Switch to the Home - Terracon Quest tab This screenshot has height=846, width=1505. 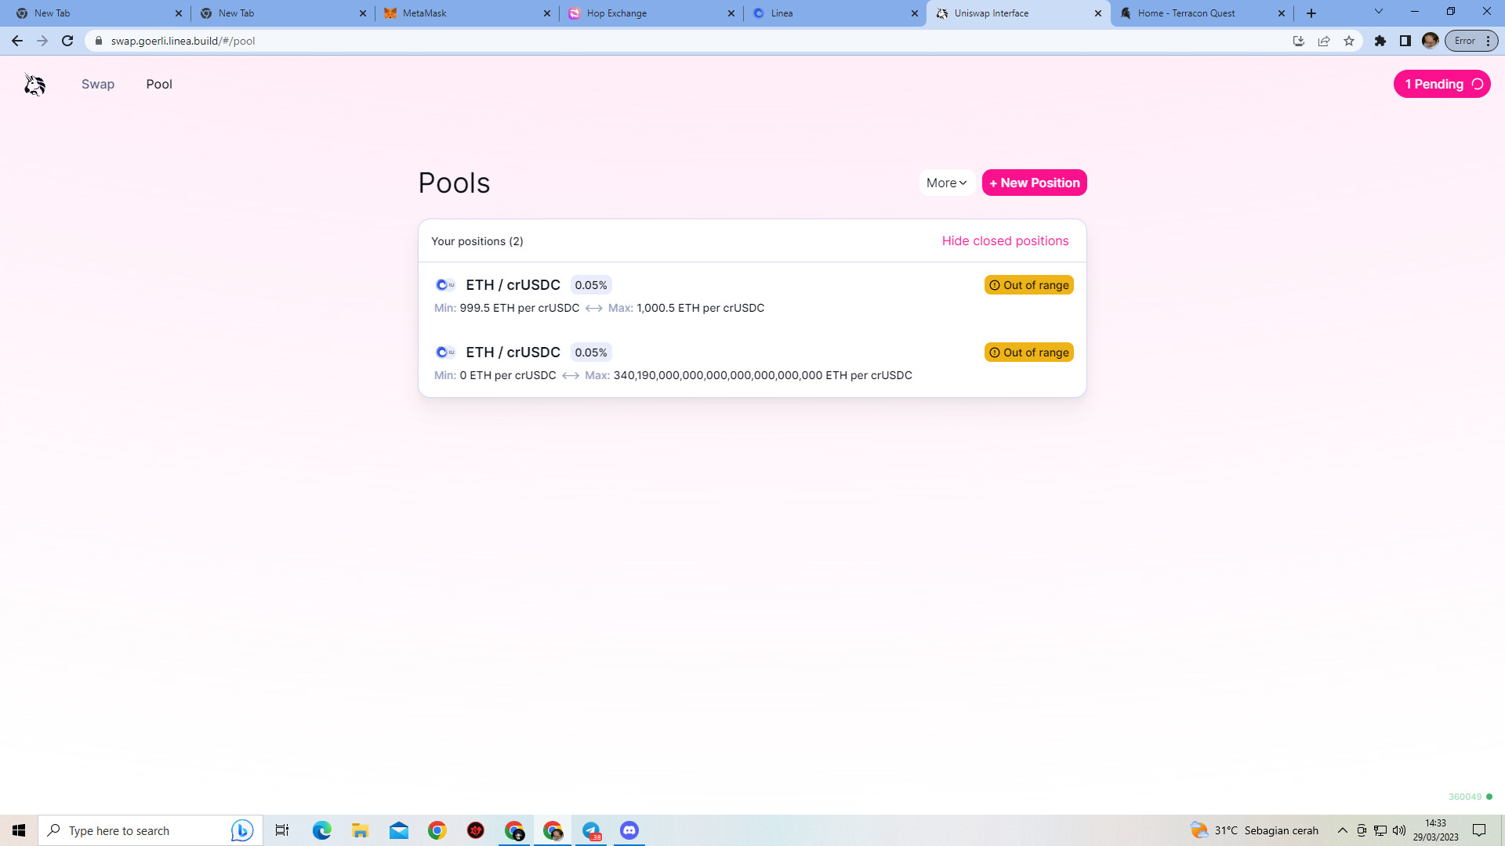click(1202, 13)
